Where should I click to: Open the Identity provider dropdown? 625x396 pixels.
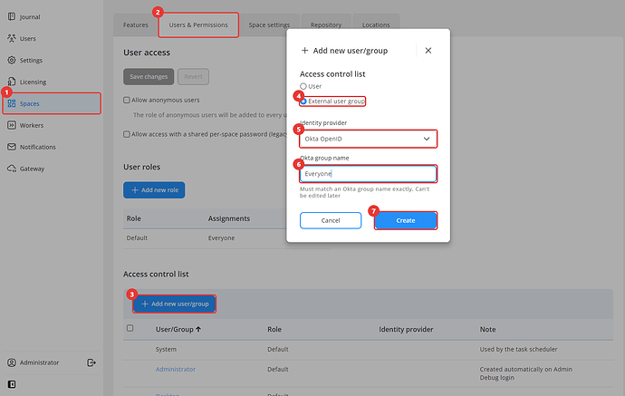[x=368, y=139]
